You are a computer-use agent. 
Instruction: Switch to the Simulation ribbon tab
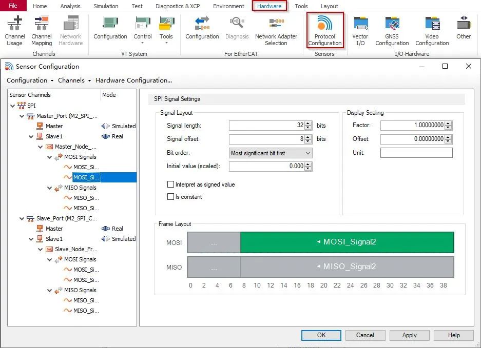[x=106, y=6]
